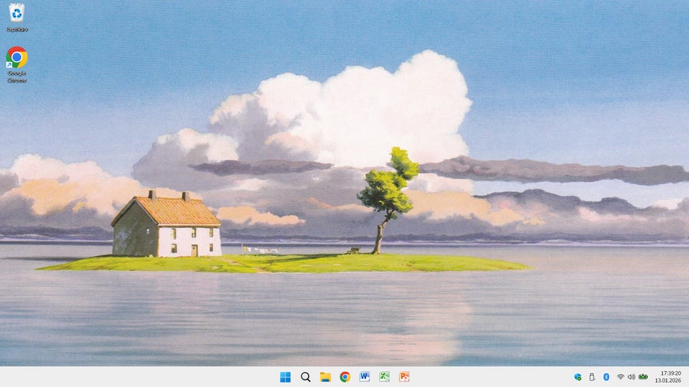Open taskbar Search
Image resolution: width=689 pixels, height=387 pixels.
tap(306, 377)
